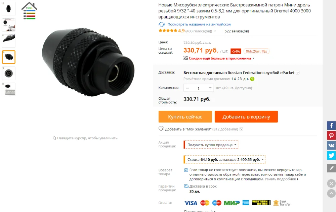Image resolution: width=336 pixels, height=212 pixels.
Task: Click the quantity input field
Action: point(199,88)
